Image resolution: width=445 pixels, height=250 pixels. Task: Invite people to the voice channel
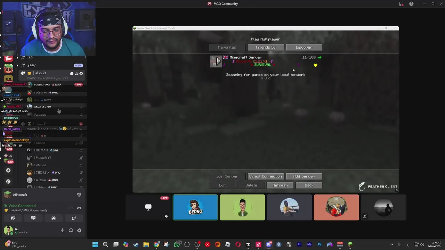click(76, 73)
